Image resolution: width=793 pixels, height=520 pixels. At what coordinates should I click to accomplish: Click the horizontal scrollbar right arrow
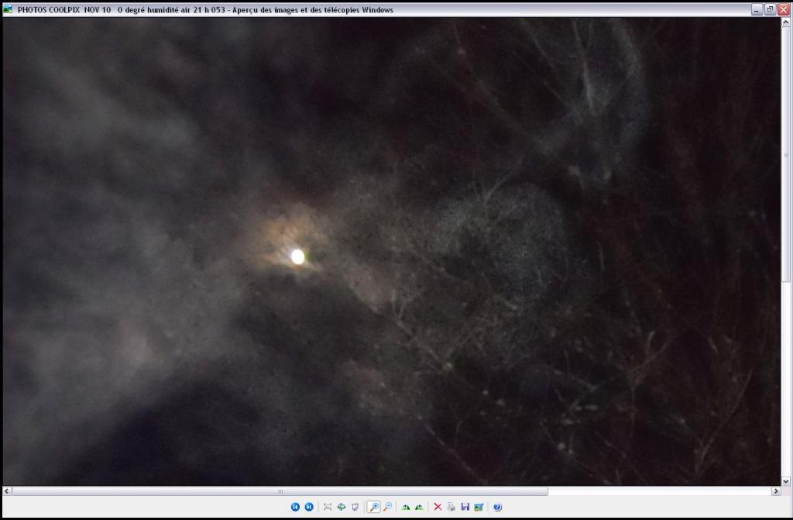pos(776,491)
